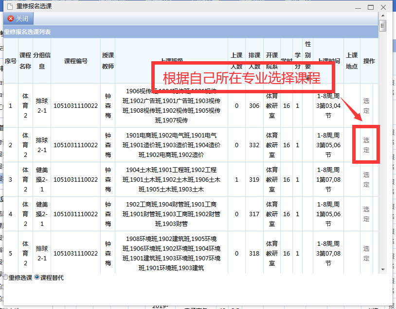Select the 课程替代 radio button
The height and width of the screenshot is (309, 396).
[x=37, y=277]
